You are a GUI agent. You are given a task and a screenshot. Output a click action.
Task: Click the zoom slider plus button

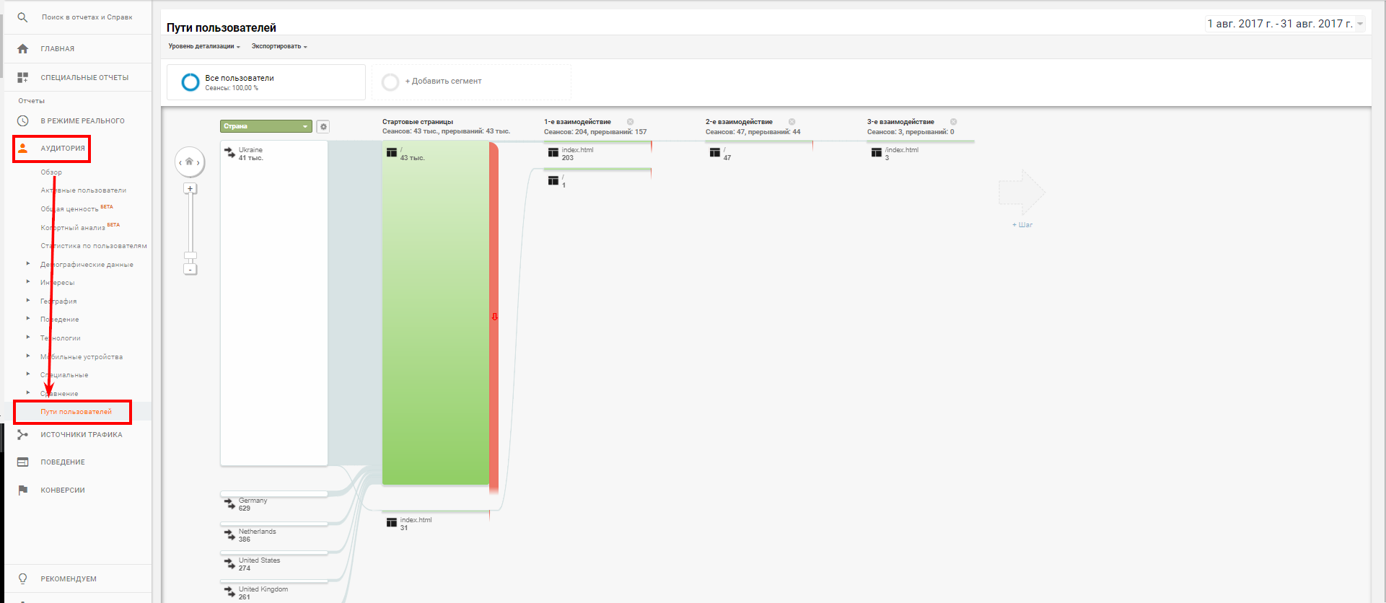point(190,189)
